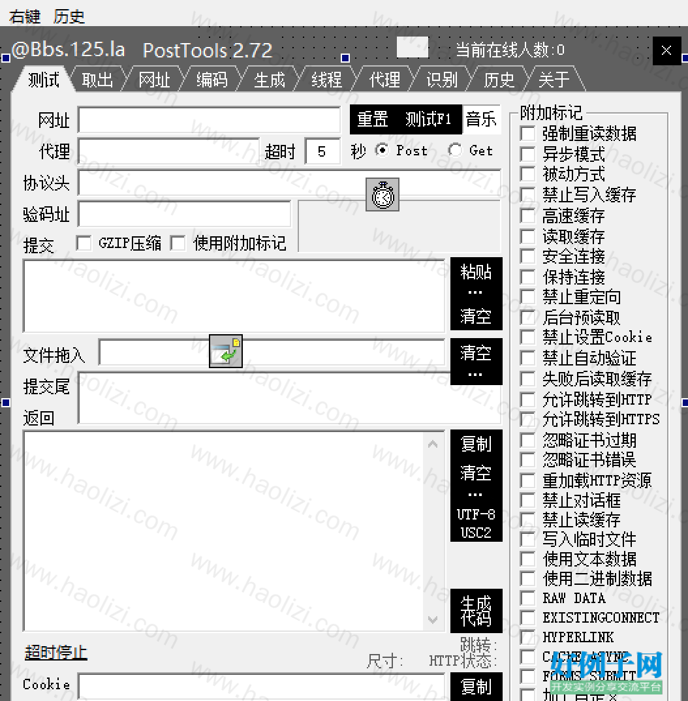Click the file import icon beside 文件拖入
688x701 pixels.
click(x=226, y=351)
